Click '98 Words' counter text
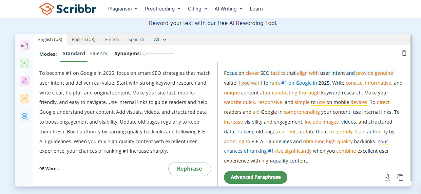 (49, 169)
